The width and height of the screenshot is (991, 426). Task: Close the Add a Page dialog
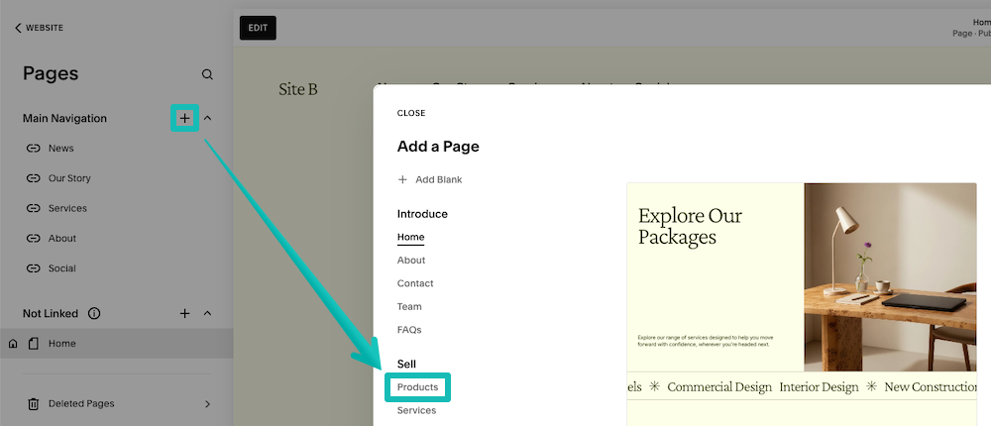(411, 113)
